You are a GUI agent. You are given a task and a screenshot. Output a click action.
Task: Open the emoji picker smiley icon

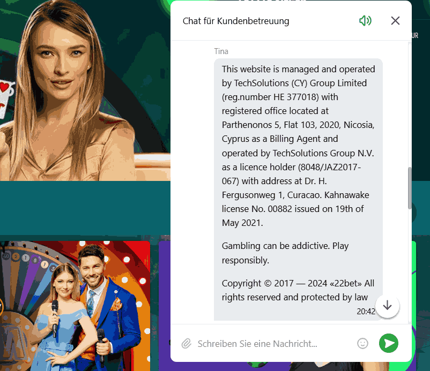(x=362, y=343)
